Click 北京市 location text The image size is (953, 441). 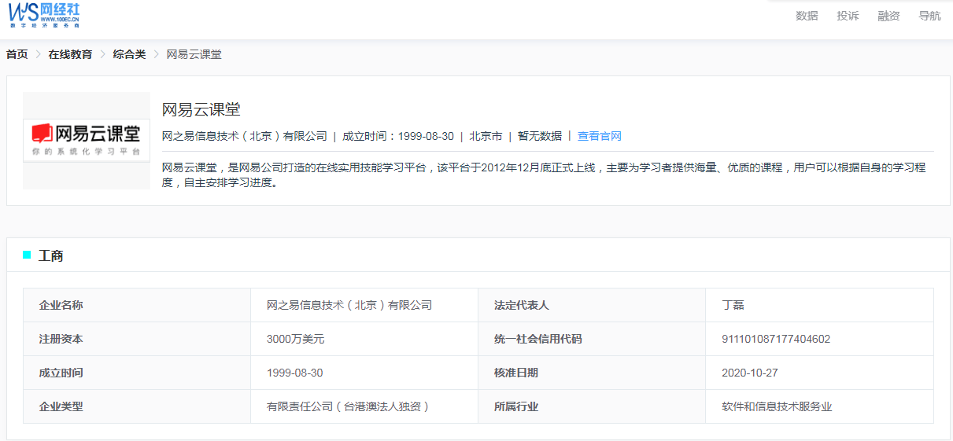click(x=486, y=136)
